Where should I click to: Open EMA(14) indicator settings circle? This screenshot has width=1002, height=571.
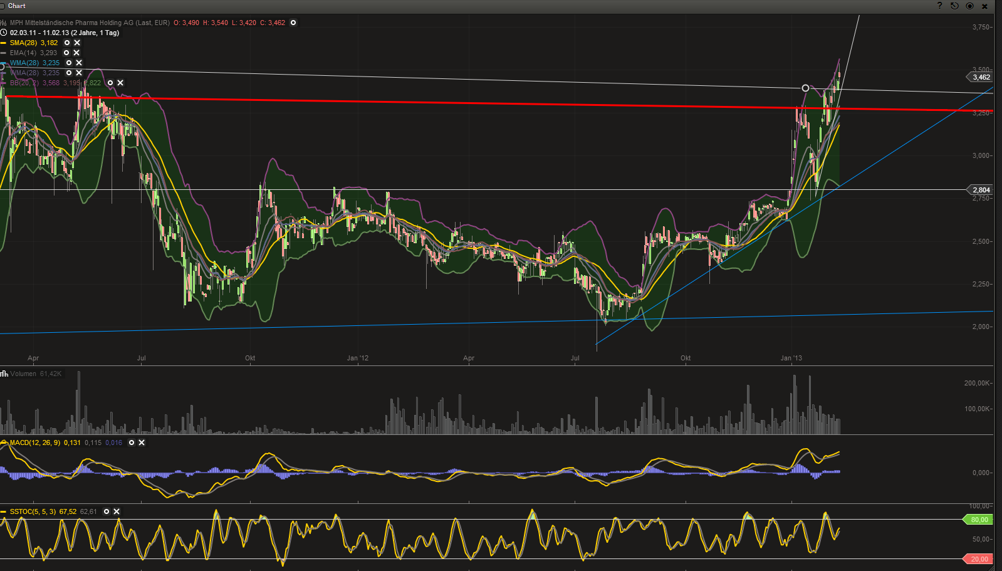66,53
